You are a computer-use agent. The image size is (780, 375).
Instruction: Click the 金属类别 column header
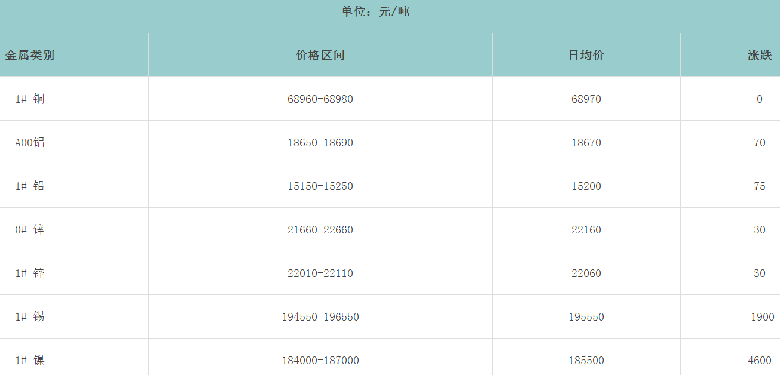[30, 56]
